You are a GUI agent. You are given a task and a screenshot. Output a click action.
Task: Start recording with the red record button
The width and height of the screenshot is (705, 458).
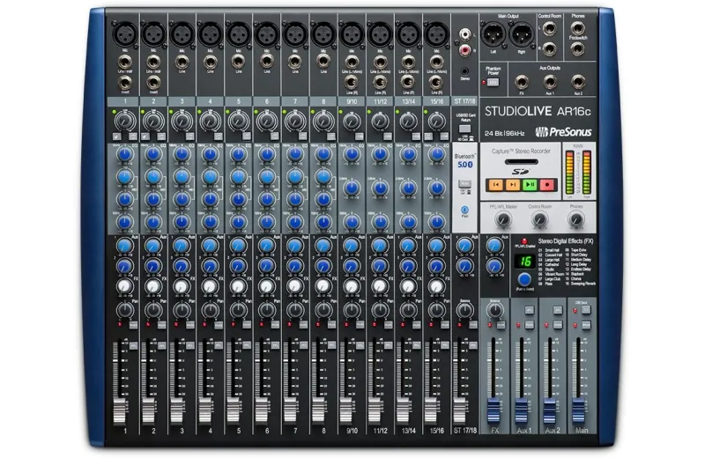547,184
